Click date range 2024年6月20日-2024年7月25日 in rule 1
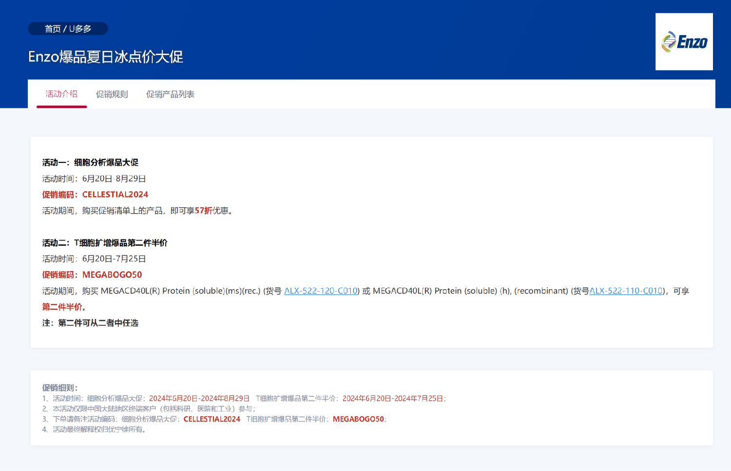This screenshot has width=731, height=471. click(393, 398)
